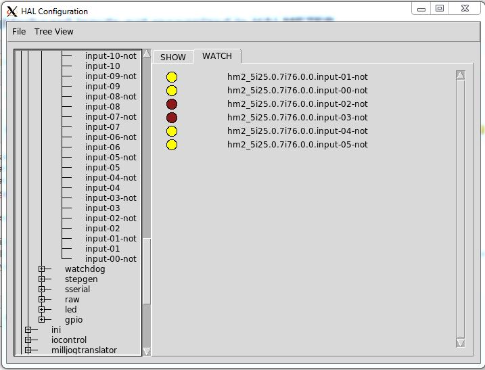Maximize the HAL Configuration window
The height and width of the screenshot is (370, 485).
(x=440, y=9)
